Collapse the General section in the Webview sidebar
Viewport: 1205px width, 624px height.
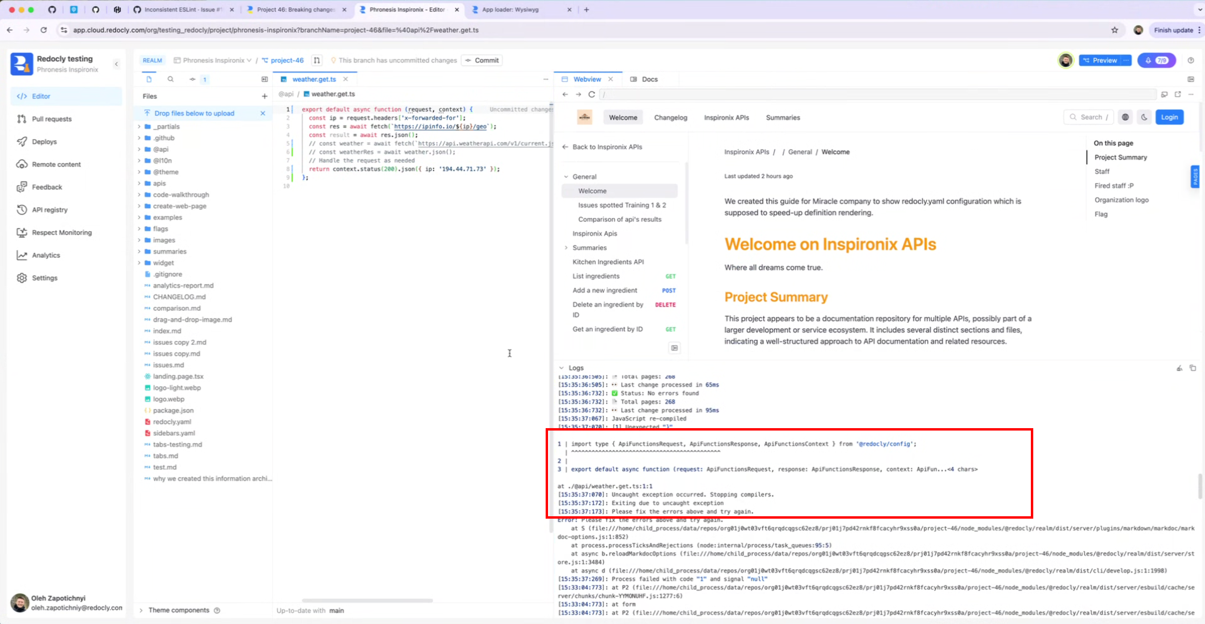(x=566, y=177)
